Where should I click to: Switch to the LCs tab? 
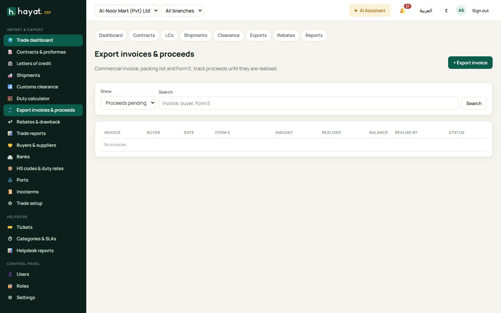[x=169, y=35]
